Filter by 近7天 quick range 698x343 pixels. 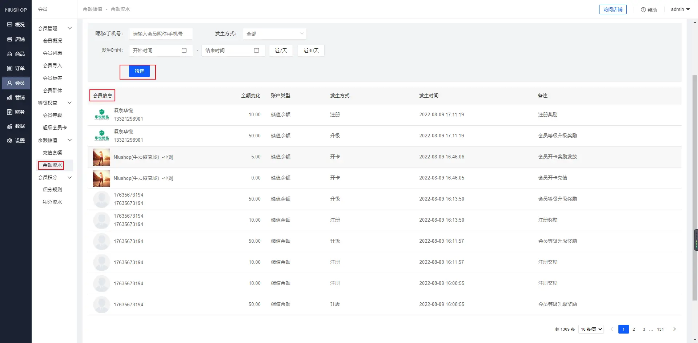click(281, 51)
